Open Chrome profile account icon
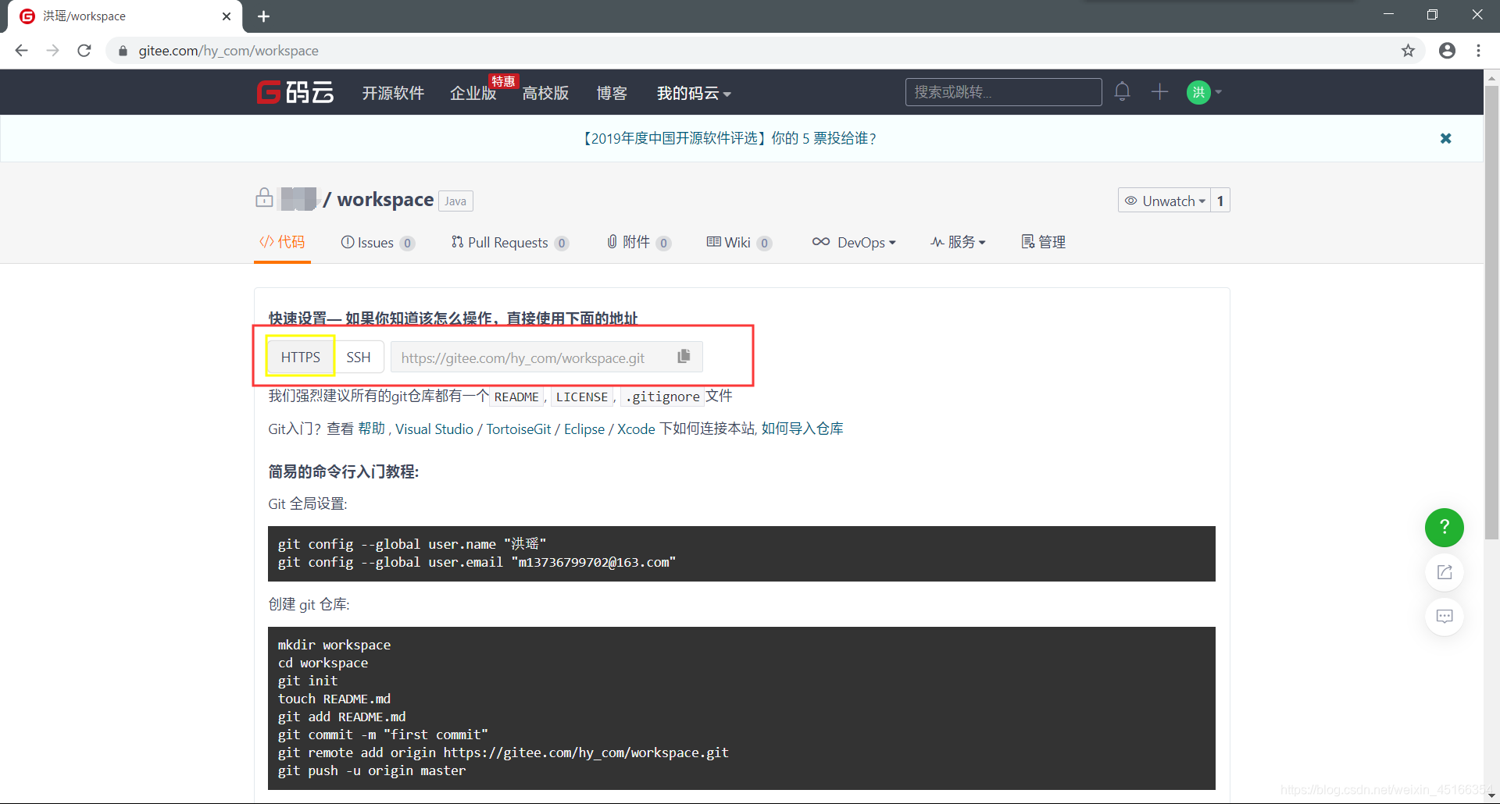This screenshot has height=804, width=1500. coord(1447,51)
